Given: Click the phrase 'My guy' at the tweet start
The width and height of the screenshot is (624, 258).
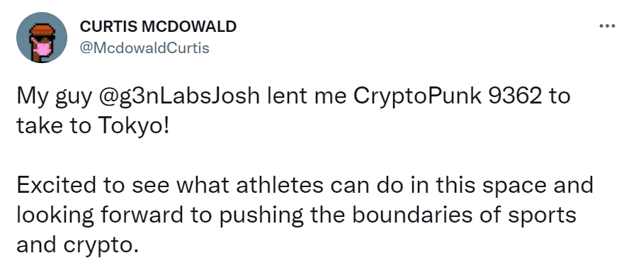Looking at the screenshot, I should click(54, 96).
